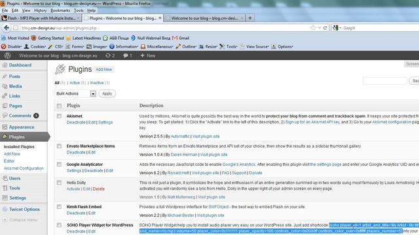
Task: Open the Cookies developer toolbar menu
Action: [x=35, y=46]
